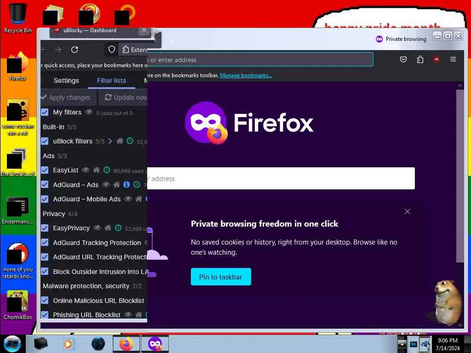Reload the uBlock Dashboard page
Image resolution: width=471 pixels, height=353 pixels.
(x=75, y=50)
